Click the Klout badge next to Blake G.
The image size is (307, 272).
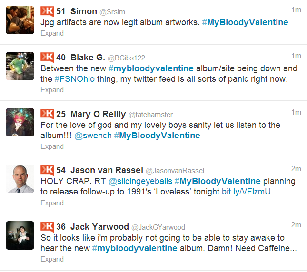click(47, 58)
